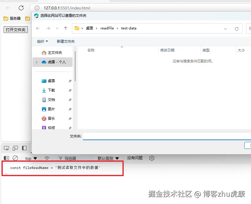
Task: Toggle the device emulation toolbar
Action: click(x=15, y=148)
